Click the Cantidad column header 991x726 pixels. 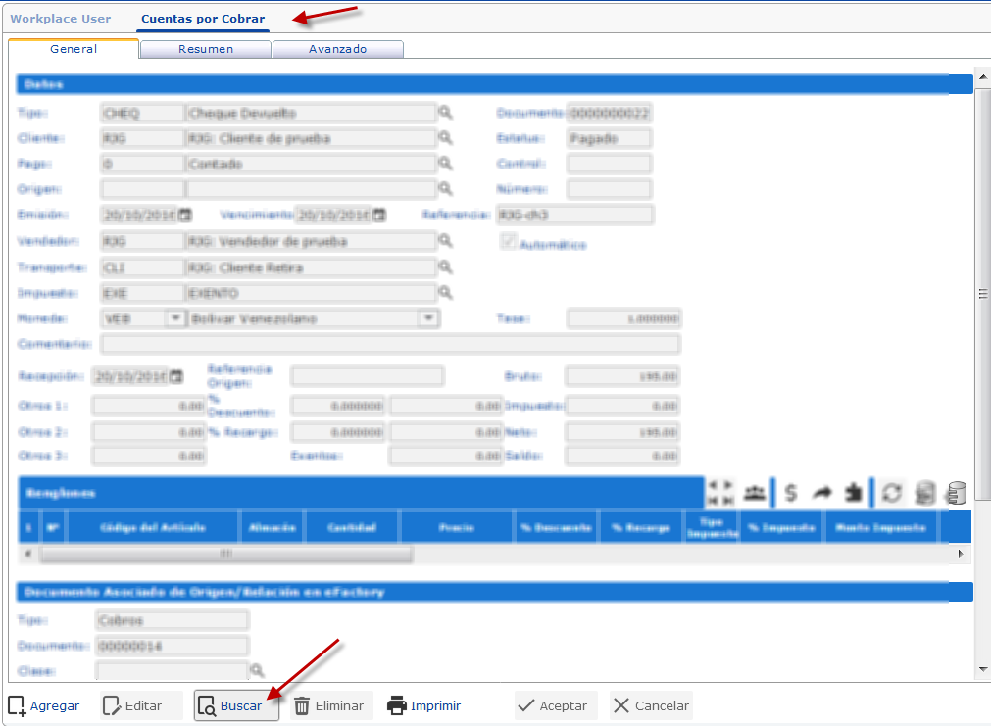coord(352,527)
